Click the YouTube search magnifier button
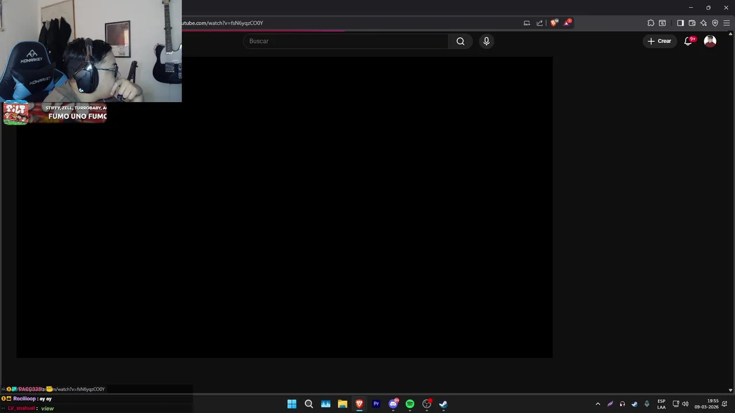735x413 pixels. pyautogui.click(x=461, y=41)
